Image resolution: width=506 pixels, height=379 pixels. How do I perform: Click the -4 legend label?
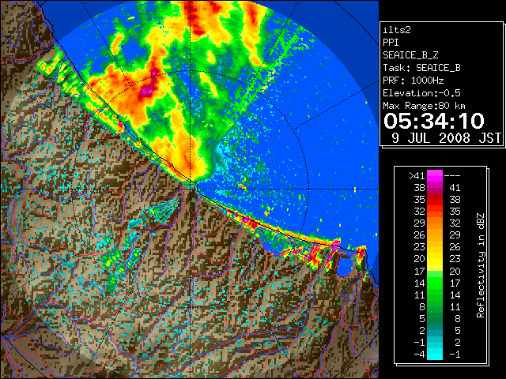click(x=419, y=355)
